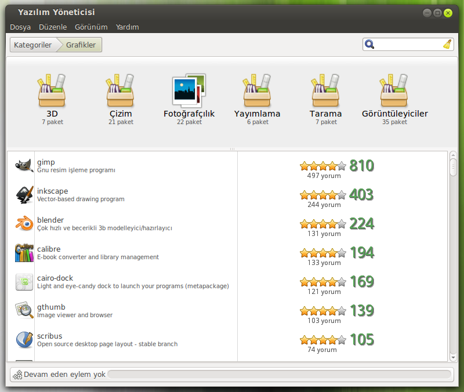Click 'E-book converter and library management' description
The width and height of the screenshot is (464, 392).
coord(98,257)
